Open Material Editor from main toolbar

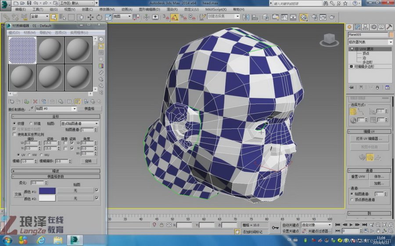pyautogui.click(x=304, y=17)
